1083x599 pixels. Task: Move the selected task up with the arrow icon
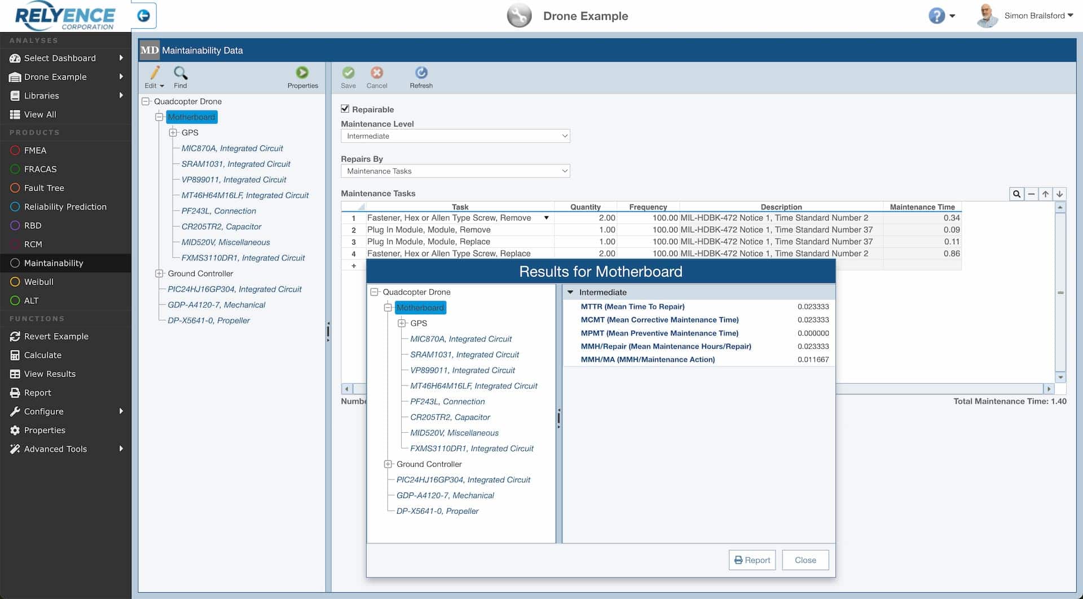[1046, 193]
